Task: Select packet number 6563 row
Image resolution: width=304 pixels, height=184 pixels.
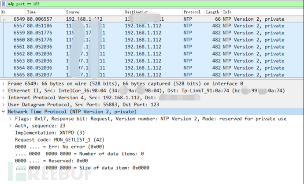Action: coord(152,61)
